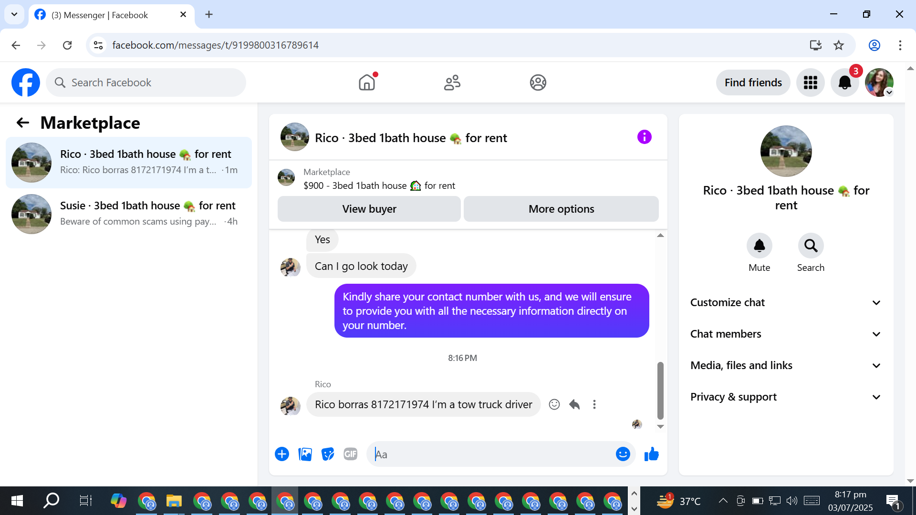This screenshot has width=916, height=515.
Task: Choose a sticker from sticker icon
Action: click(x=328, y=454)
